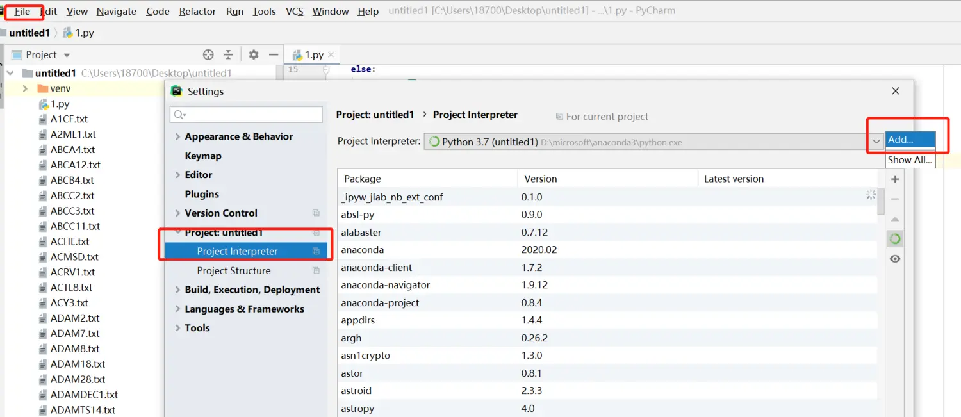Image resolution: width=961 pixels, height=417 pixels.
Task: Install package with plus icon
Action: [x=895, y=179]
